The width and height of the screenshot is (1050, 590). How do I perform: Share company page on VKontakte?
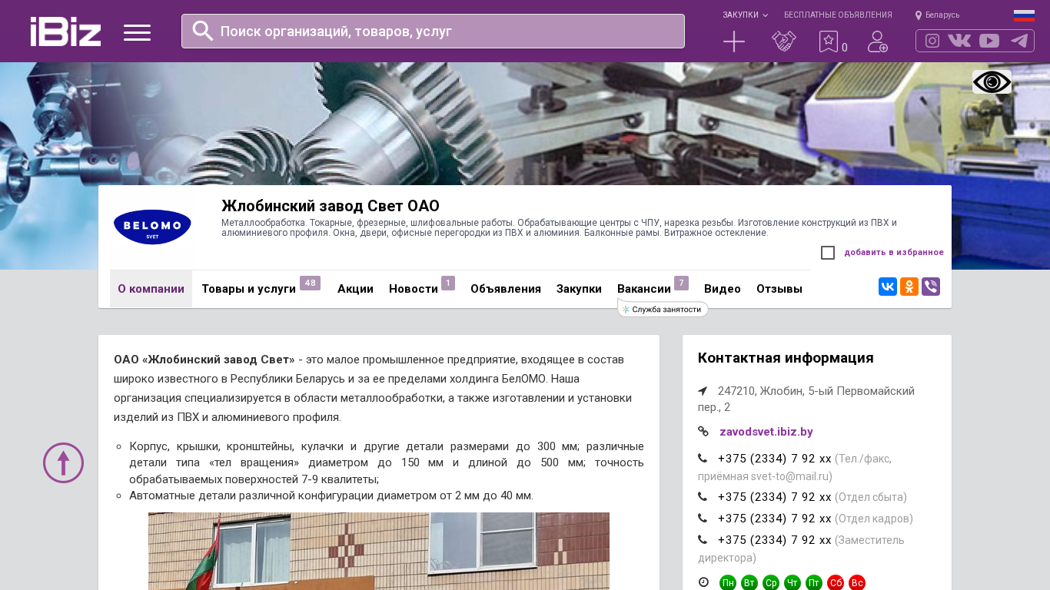(x=888, y=287)
